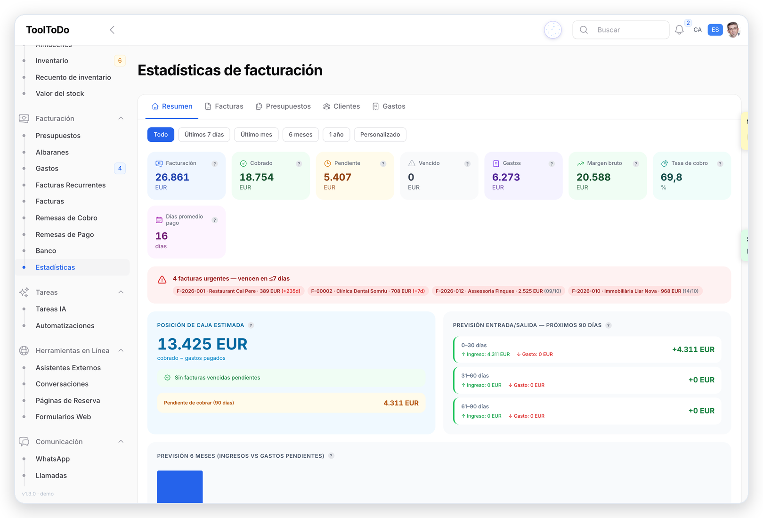
Task: Collapse the Facturación sidebar section
Action: 121,118
